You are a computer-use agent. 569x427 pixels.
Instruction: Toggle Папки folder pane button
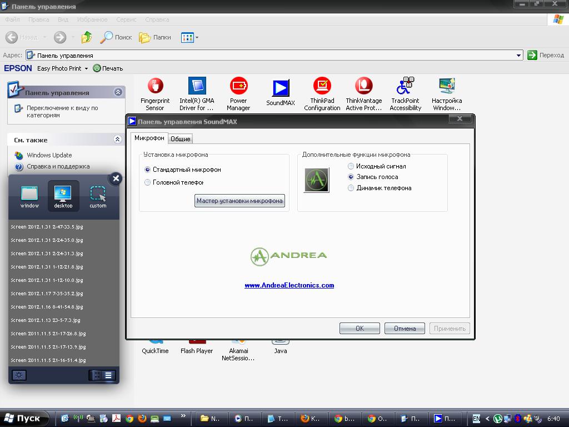click(155, 37)
